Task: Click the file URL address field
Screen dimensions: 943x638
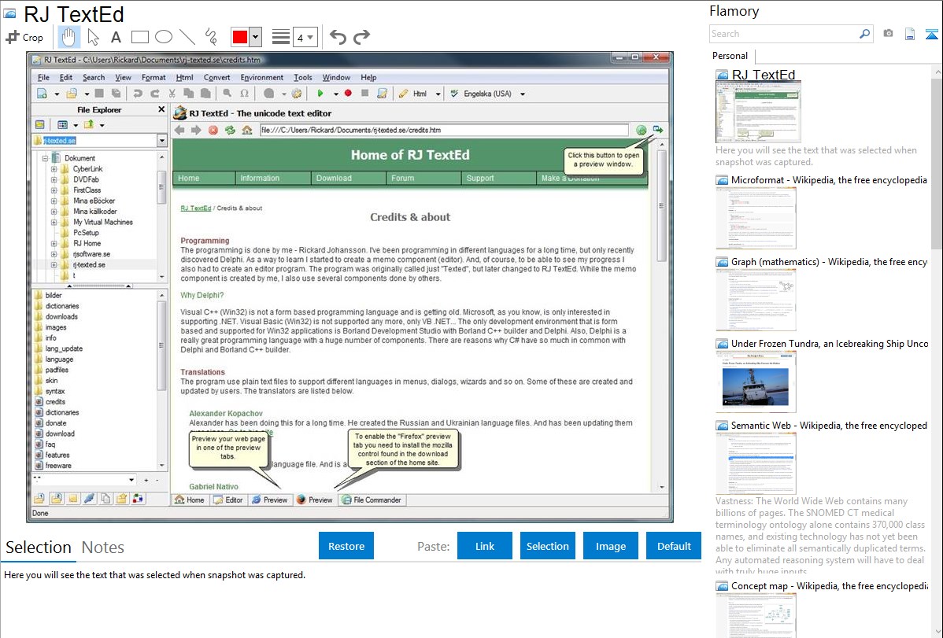Action: coord(444,130)
